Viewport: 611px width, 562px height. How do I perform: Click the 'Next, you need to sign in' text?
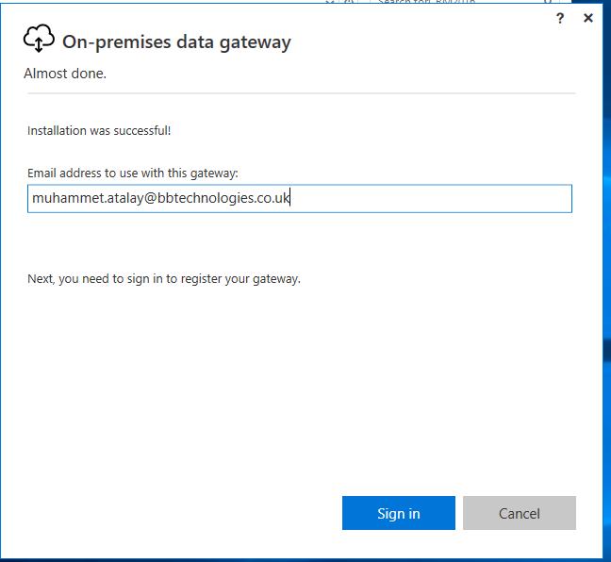(x=163, y=279)
